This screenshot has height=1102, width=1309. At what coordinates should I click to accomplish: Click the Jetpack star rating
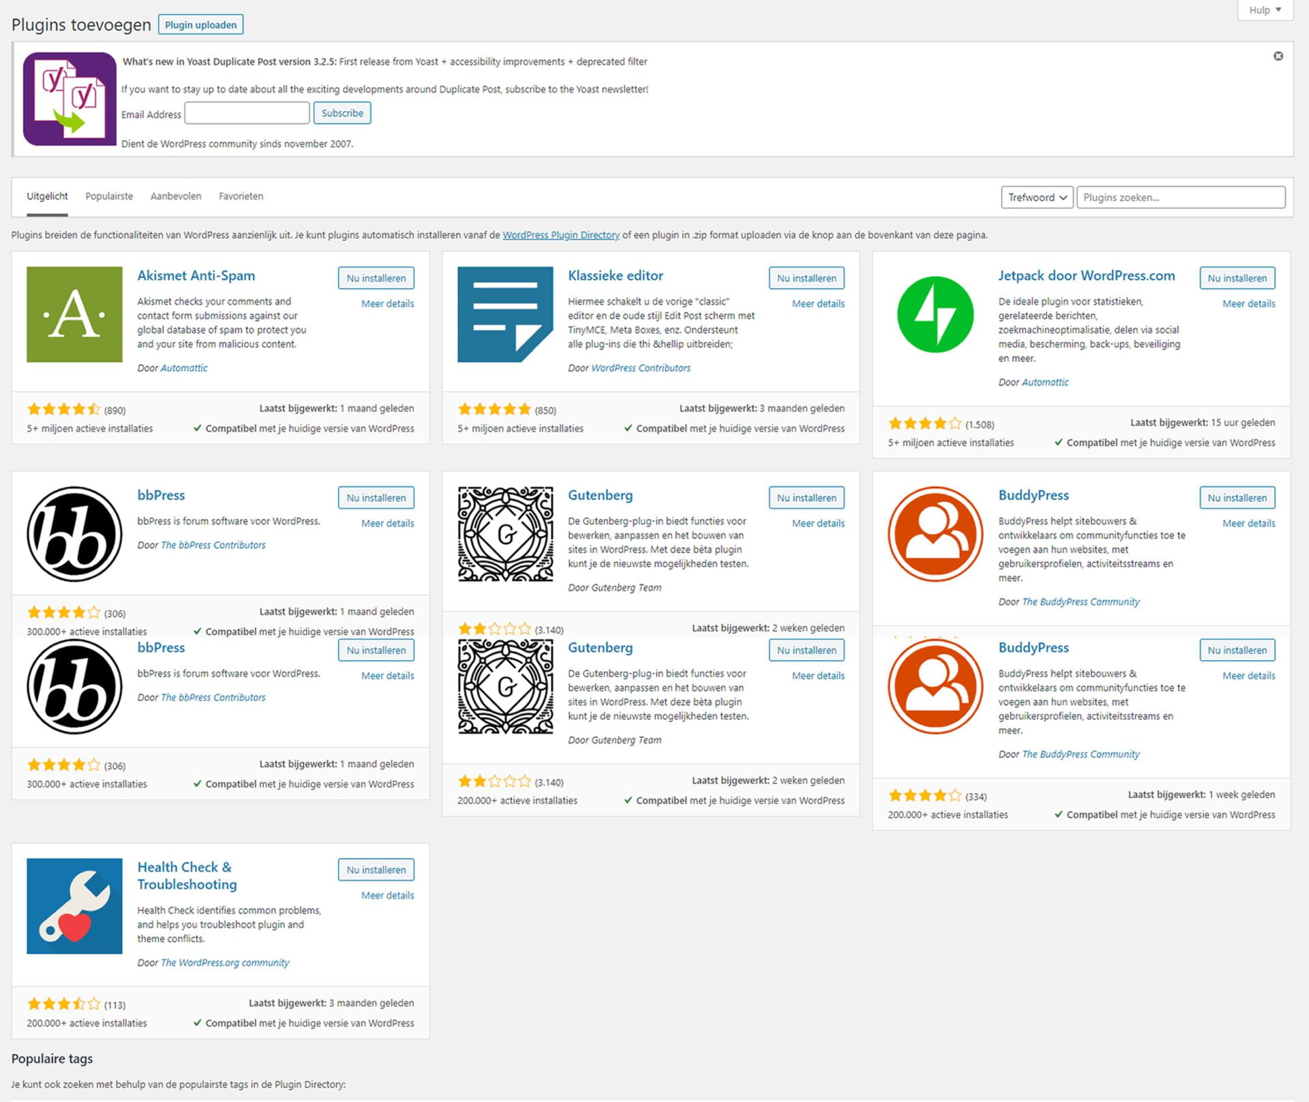pos(924,423)
